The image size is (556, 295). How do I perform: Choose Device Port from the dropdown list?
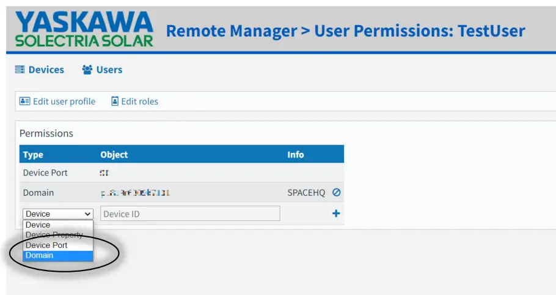pos(58,245)
